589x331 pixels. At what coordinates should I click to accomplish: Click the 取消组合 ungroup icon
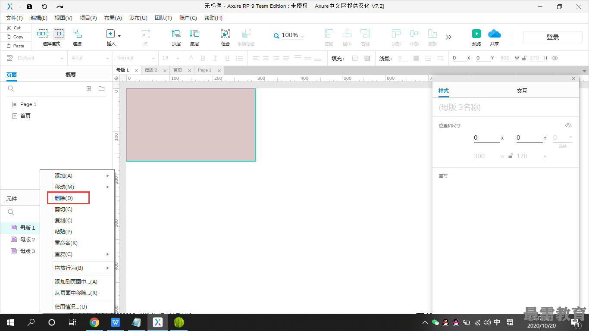pos(246,34)
